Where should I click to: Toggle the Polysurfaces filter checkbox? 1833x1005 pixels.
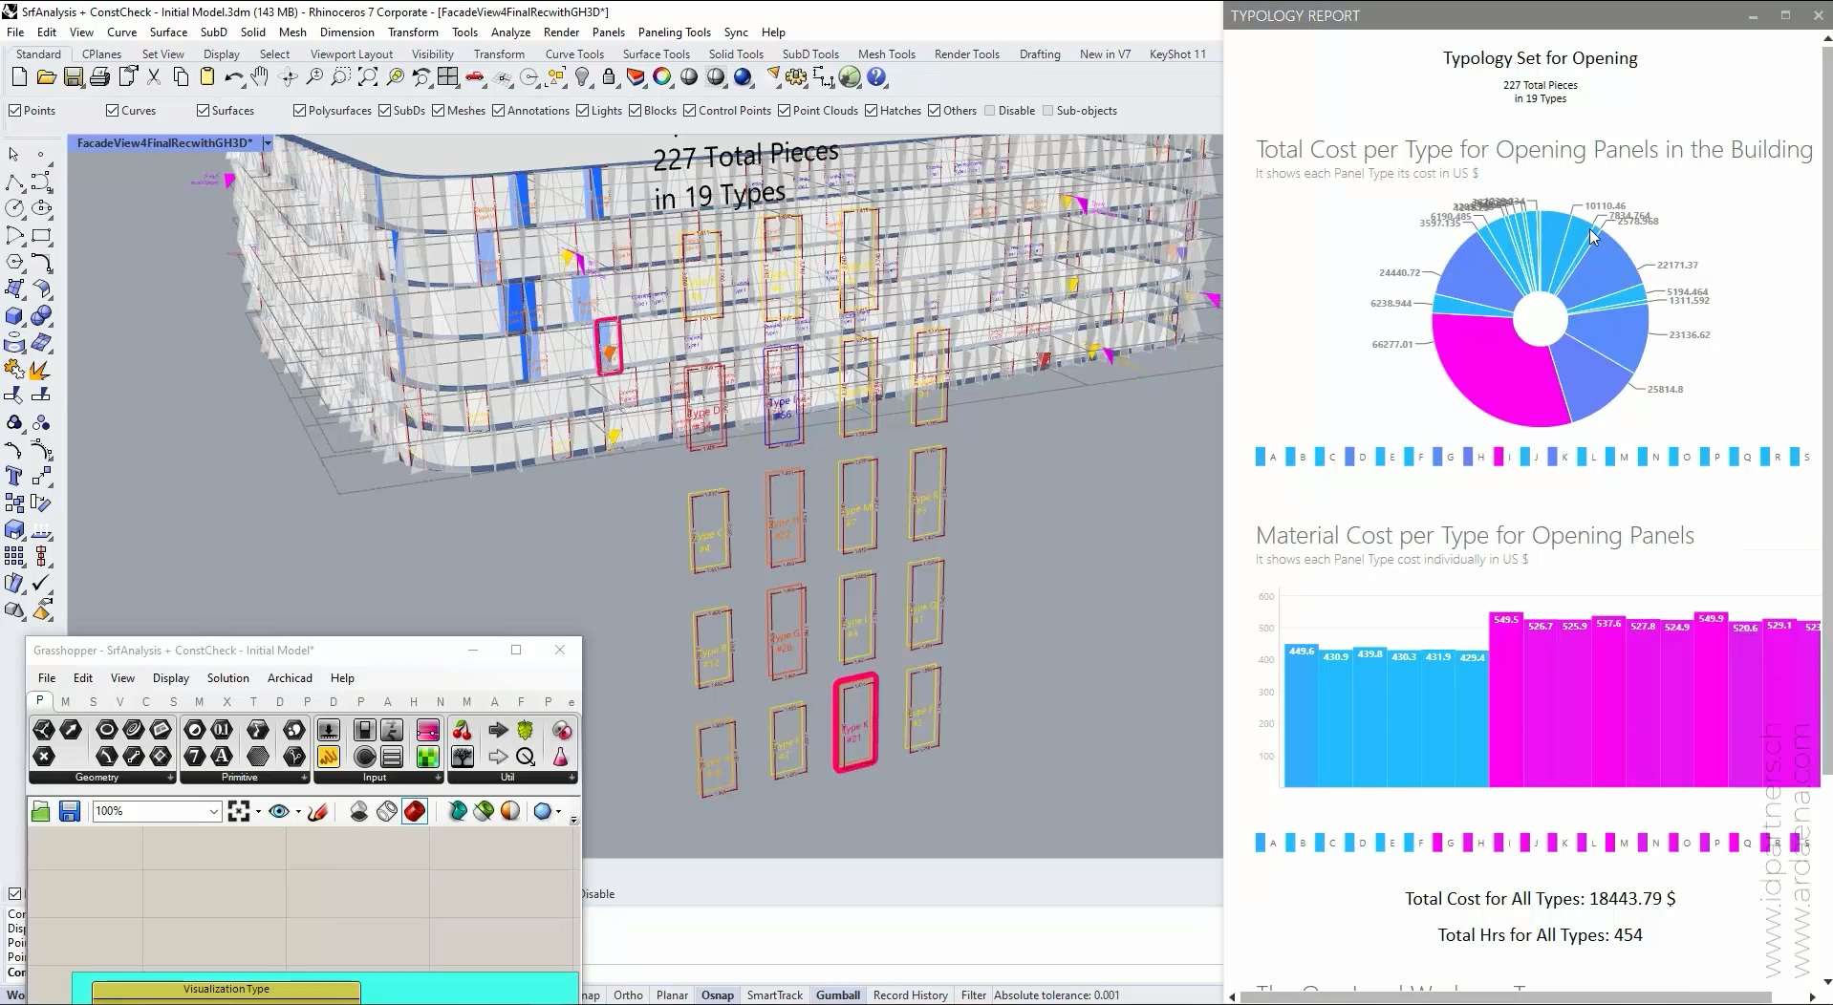pos(299,111)
